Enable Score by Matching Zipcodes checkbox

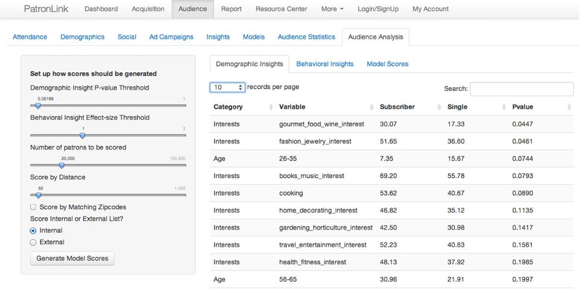click(33, 207)
